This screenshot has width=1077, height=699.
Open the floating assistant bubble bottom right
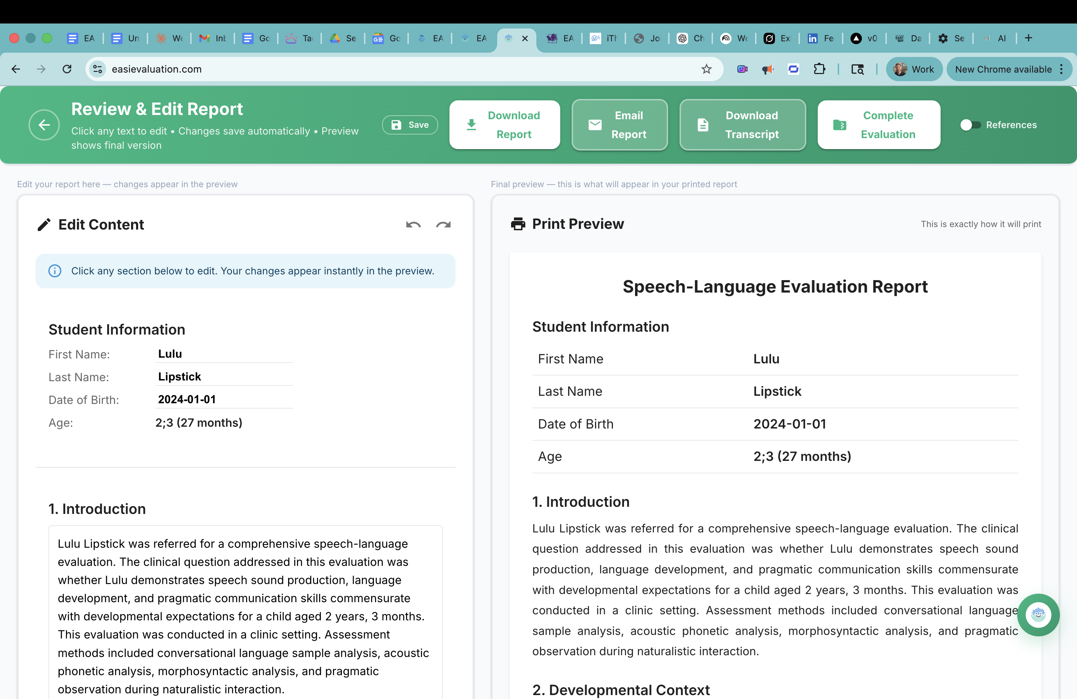1038,615
